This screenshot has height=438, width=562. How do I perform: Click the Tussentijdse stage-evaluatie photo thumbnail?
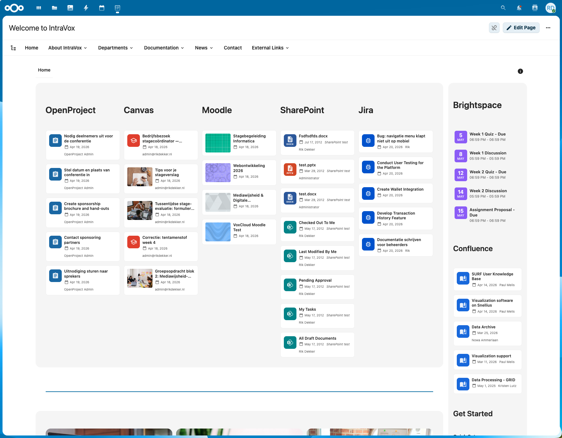(x=140, y=210)
